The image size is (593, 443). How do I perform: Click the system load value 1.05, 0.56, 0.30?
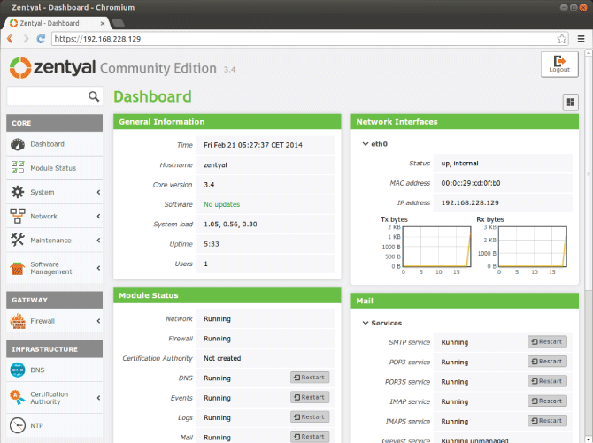point(230,225)
